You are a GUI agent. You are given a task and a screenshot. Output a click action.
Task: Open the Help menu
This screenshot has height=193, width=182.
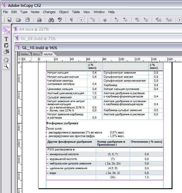(x=111, y=12)
